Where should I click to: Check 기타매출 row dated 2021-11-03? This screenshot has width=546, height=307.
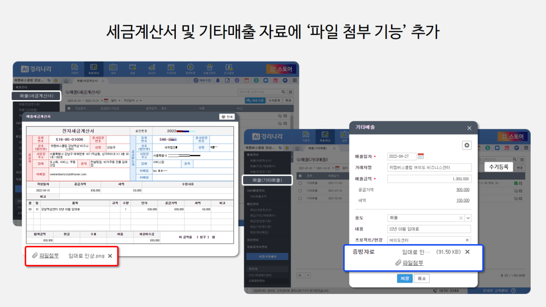coord(300,183)
